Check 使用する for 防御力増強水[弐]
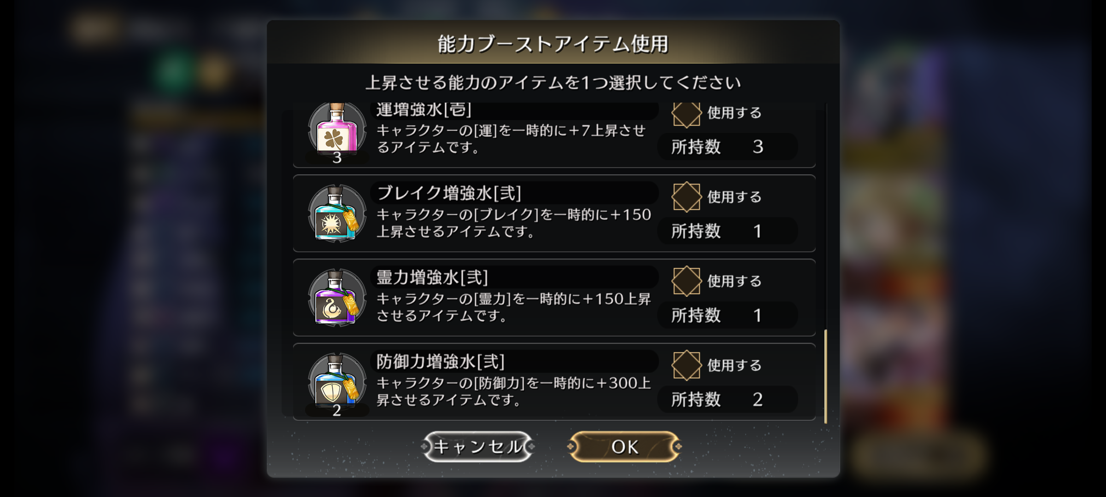 (x=686, y=365)
